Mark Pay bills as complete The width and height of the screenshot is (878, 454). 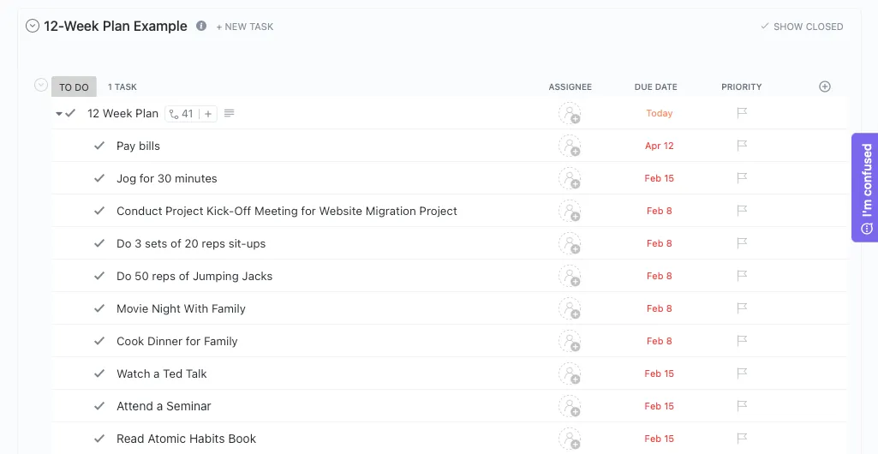tap(99, 146)
